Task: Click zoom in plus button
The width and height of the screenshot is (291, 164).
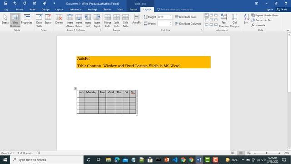Action: tap(279, 153)
